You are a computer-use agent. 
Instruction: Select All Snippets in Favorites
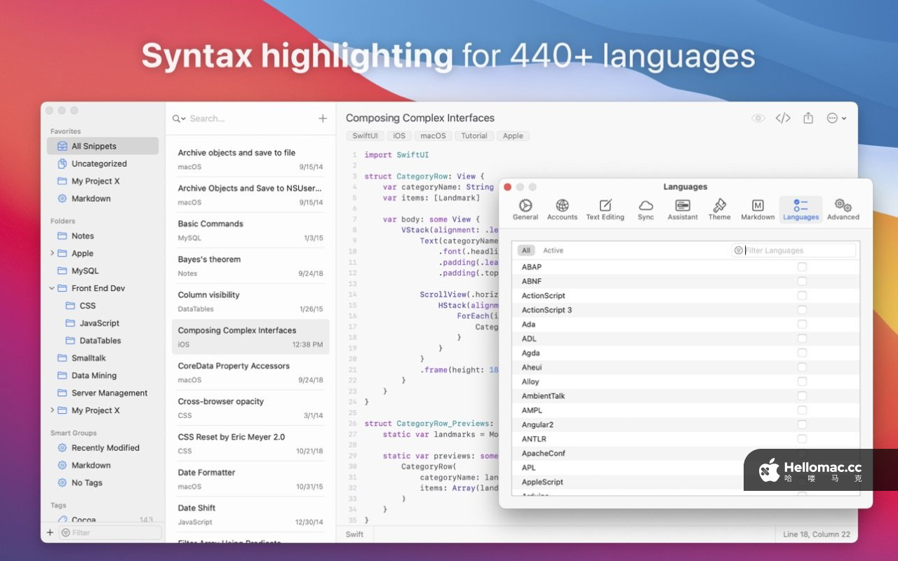(102, 146)
